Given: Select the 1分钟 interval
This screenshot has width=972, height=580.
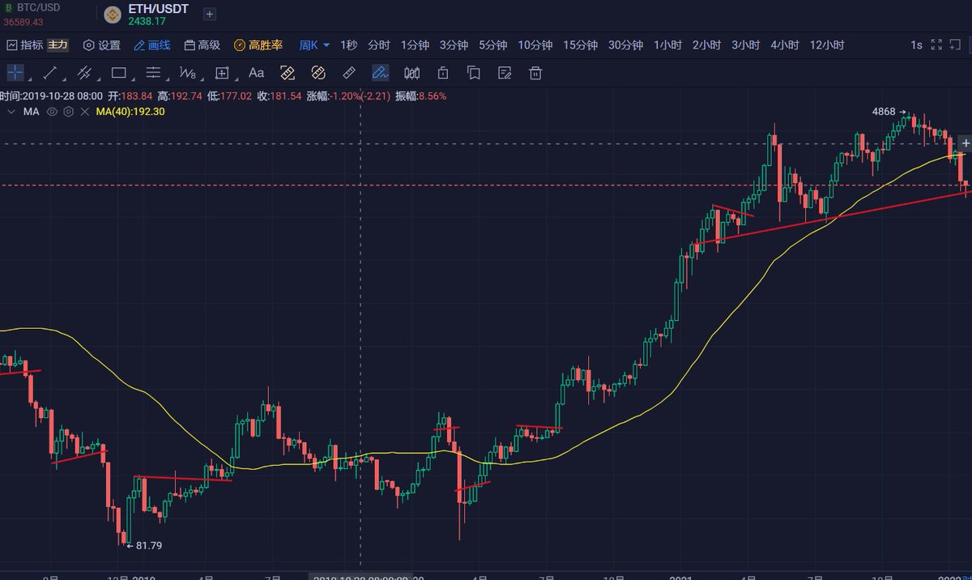Looking at the screenshot, I should tap(415, 45).
